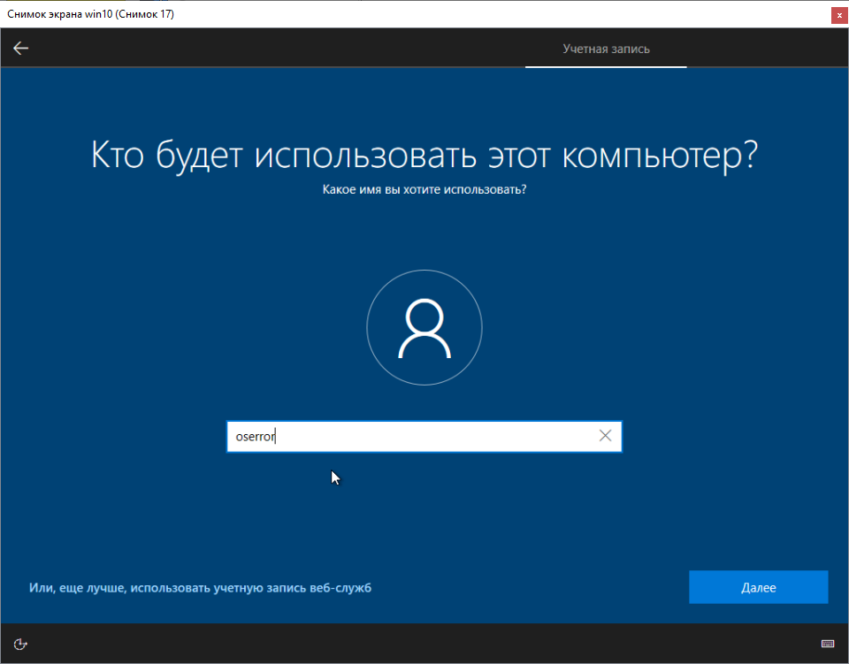Click the user avatar circle
849x664 pixels.
424,327
